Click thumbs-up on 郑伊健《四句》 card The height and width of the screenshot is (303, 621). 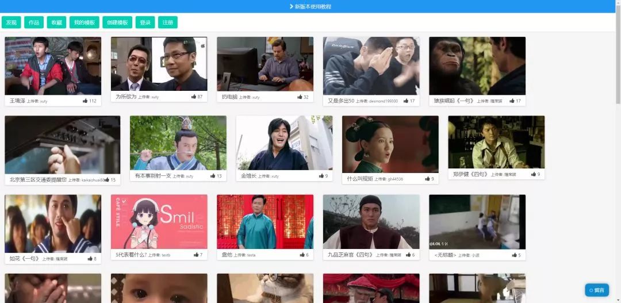tap(534, 174)
